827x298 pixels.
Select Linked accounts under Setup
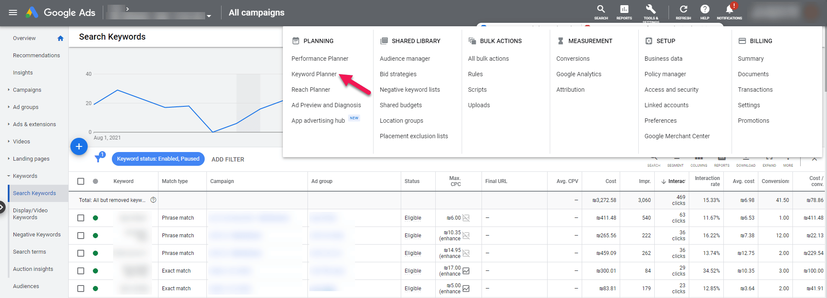666,105
